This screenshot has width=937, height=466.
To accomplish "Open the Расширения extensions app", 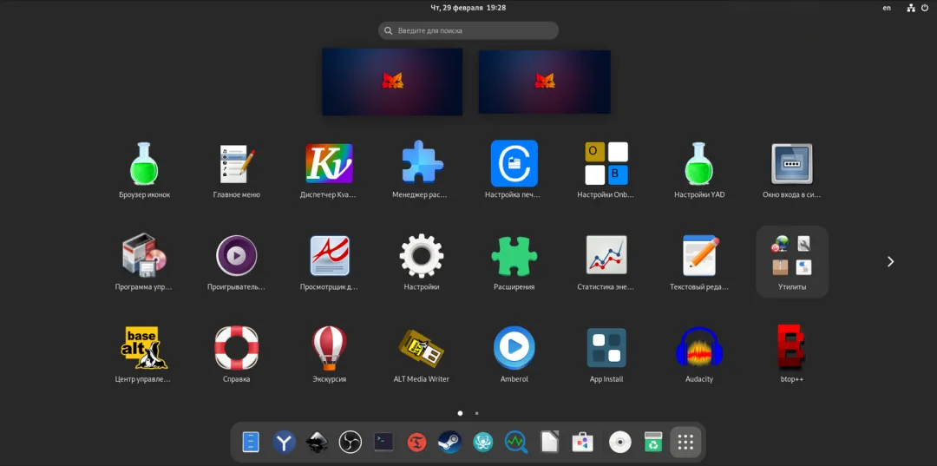I will pyautogui.click(x=514, y=262).
